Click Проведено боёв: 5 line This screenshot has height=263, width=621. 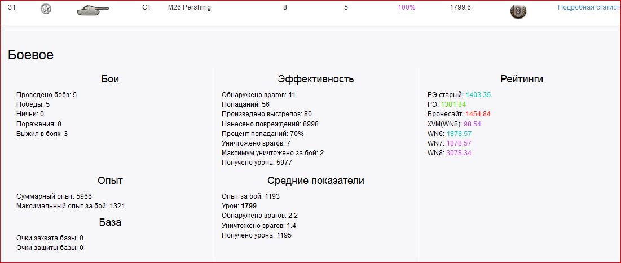click(46, 95)
